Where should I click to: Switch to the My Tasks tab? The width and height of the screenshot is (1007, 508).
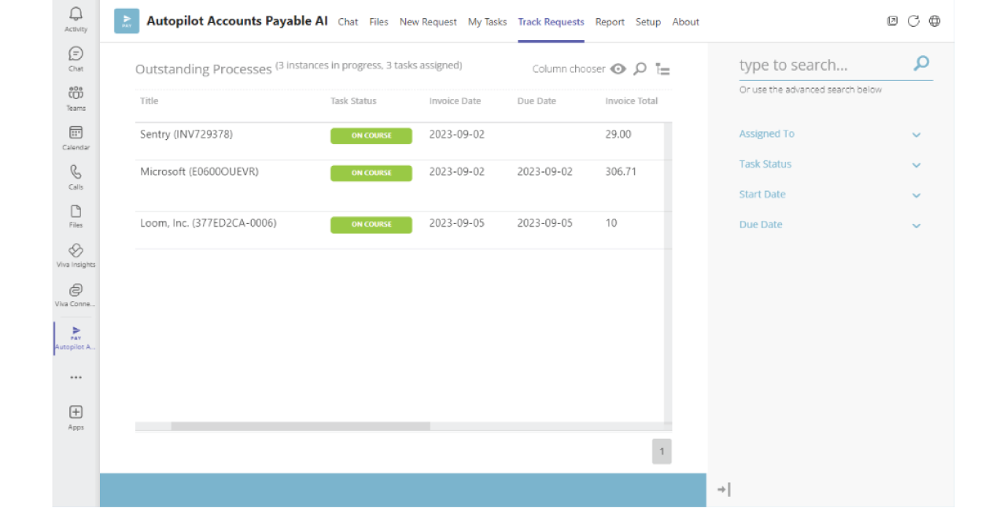487,22
